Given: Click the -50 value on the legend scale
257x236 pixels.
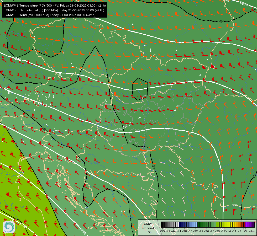Looking at the screenshot, I should click(162, 231).
